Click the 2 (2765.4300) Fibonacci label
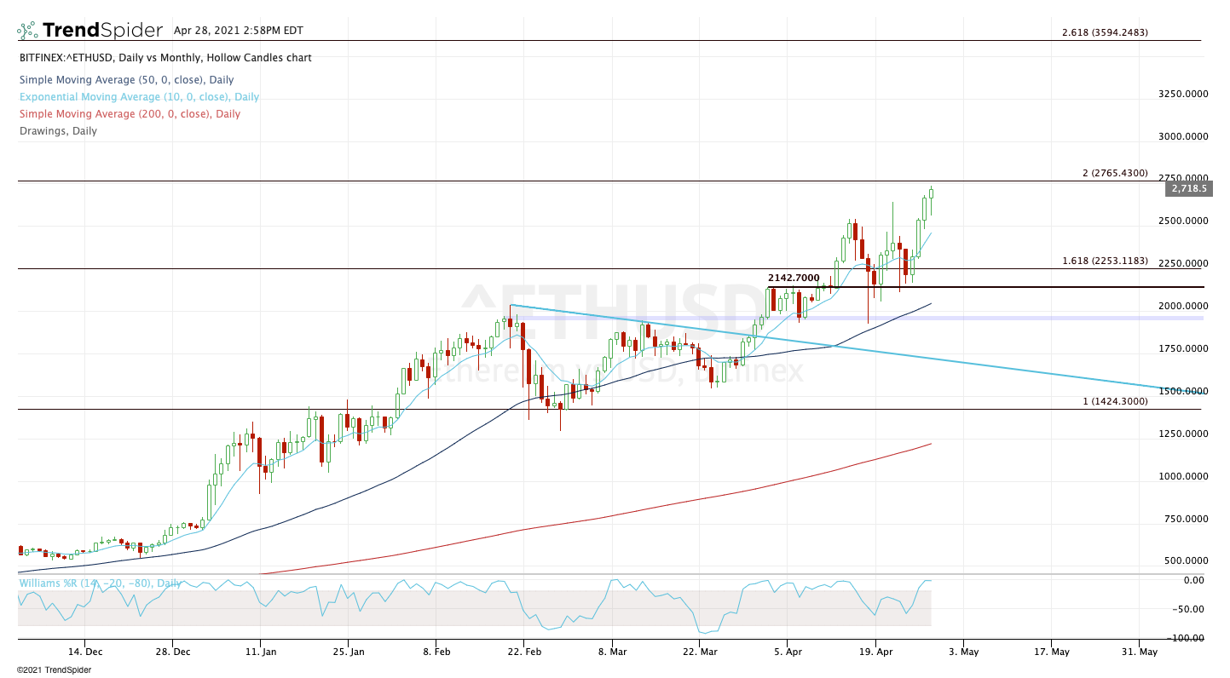 [x=1115, y=173]
